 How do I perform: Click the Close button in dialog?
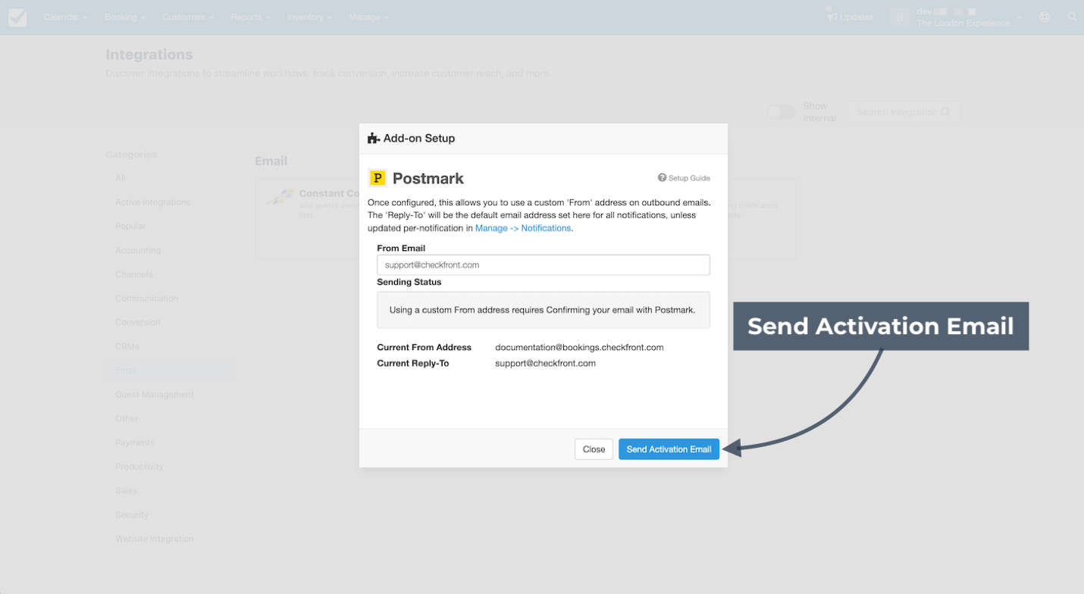(594, 449)
